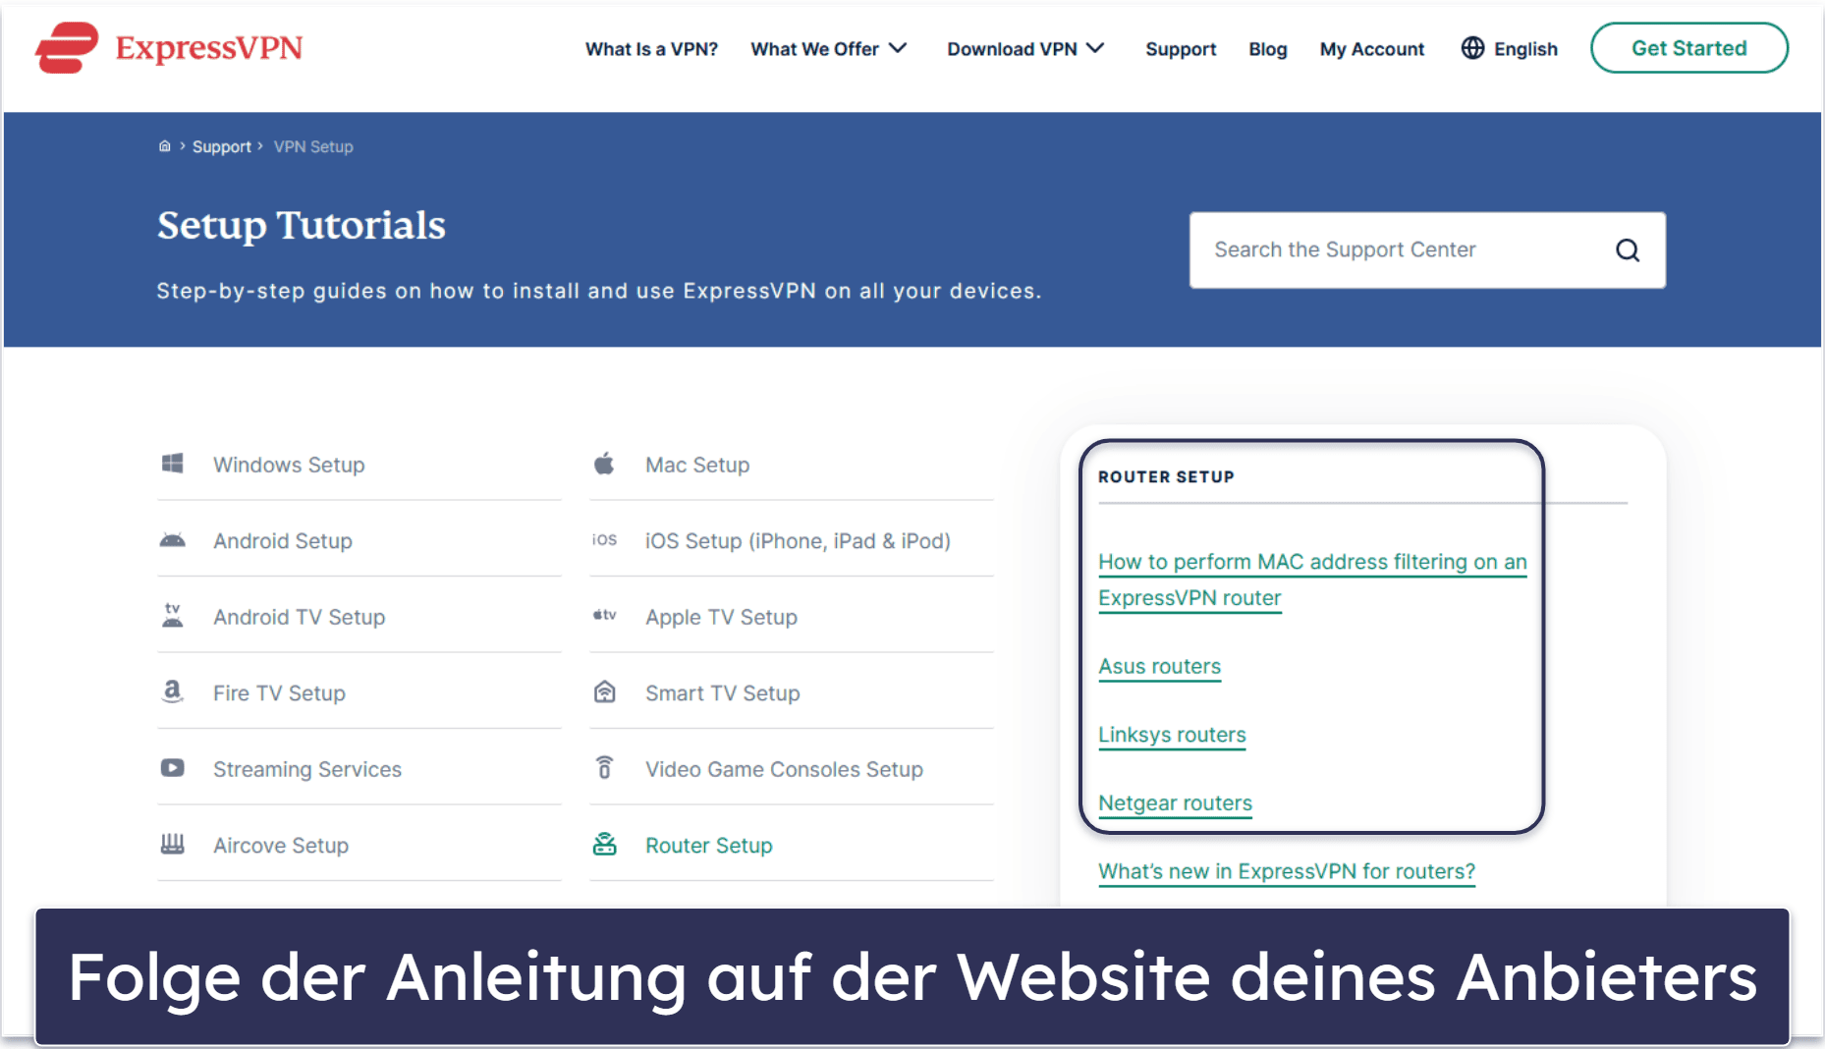Click the Amazon Fire TV icon
Viewport: 1825px width, 1049px height.
(x=173, y=691)
